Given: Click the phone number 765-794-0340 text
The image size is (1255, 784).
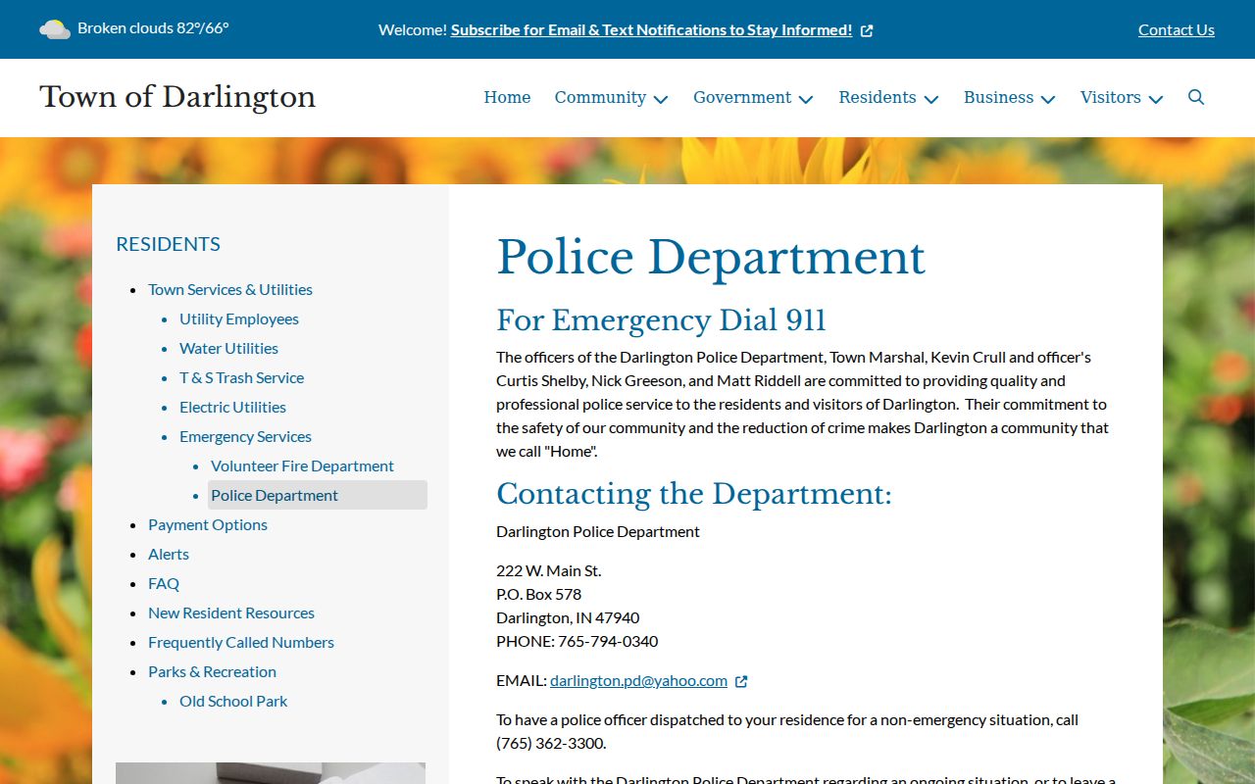Looking at the screenshot, I should tap(608, 641).
